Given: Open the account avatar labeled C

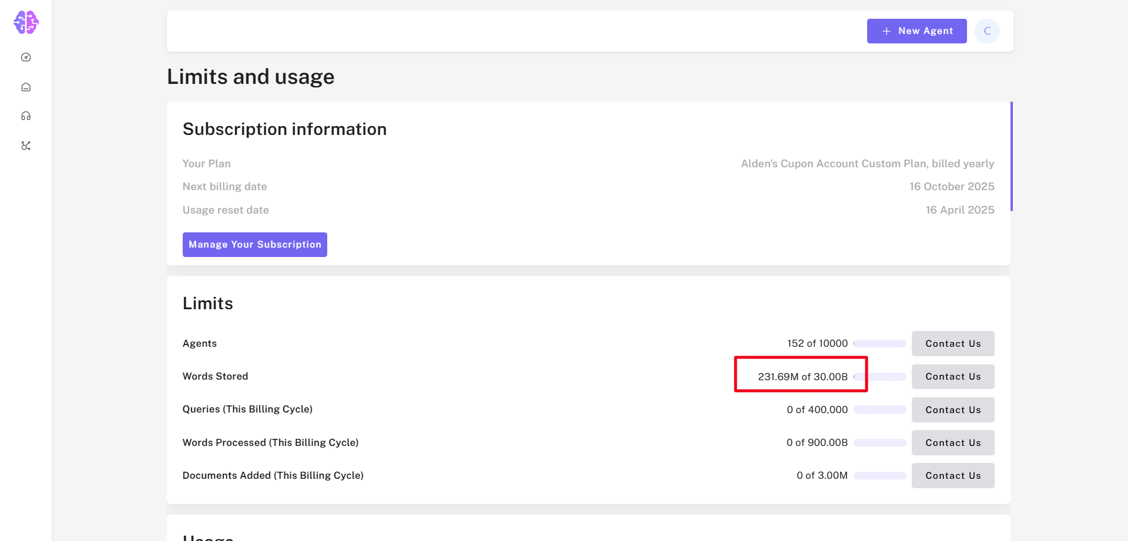Looking at the screenshot, I should pos(988,31).
